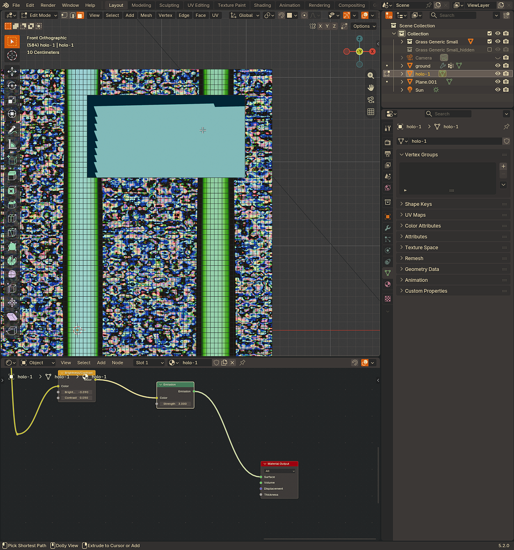Select the Select Box tool
This screenshot has height=550, width=514.
pyautogui.click(x=12, y=41)
